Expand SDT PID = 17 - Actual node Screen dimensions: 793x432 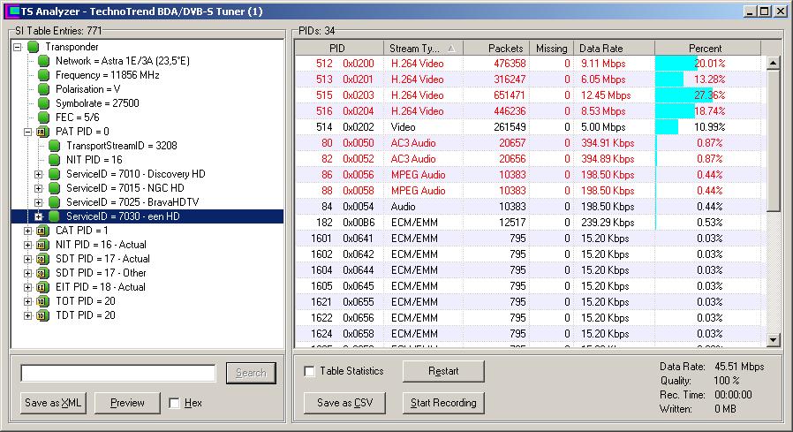point(27,260)
